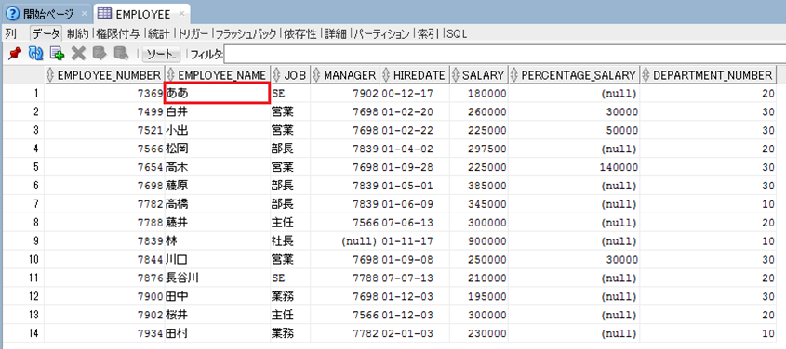Open the 索引 sub-tab
Viewport: 786px width, 349px height.
[428, 34]
